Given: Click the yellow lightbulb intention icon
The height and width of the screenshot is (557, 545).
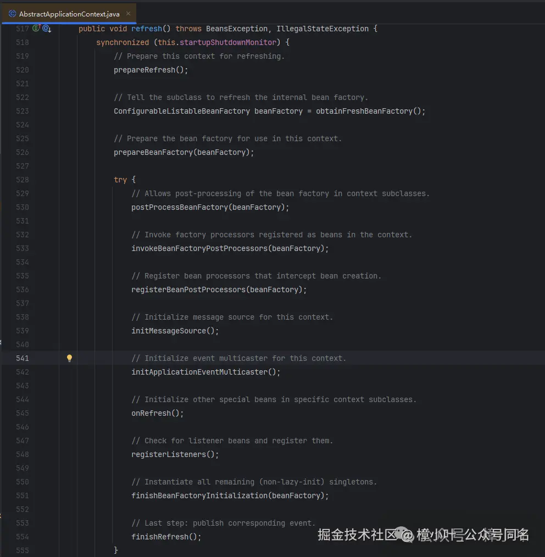Looking at the screenshot, I should click(70, 358).
